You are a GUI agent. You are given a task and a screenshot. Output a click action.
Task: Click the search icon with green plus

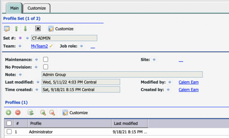pyautogui.click(x=43, y=113)
